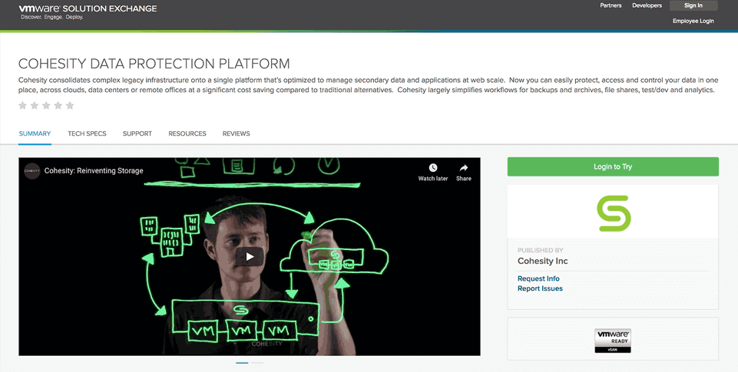
Task: Open the Request Info link
Action: point(538,278)
